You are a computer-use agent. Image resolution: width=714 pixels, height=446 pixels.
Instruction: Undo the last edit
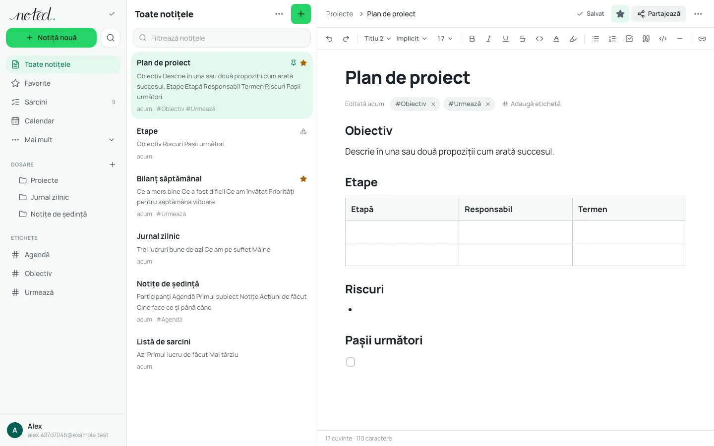pyautogui.click(x=329, y=39)
